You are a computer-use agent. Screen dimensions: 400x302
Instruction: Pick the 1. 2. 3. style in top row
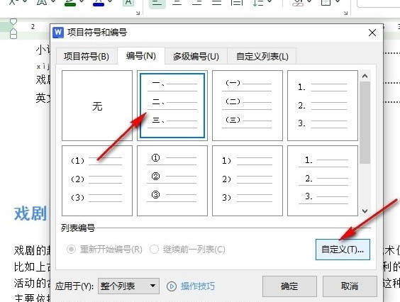pos(323,106)
